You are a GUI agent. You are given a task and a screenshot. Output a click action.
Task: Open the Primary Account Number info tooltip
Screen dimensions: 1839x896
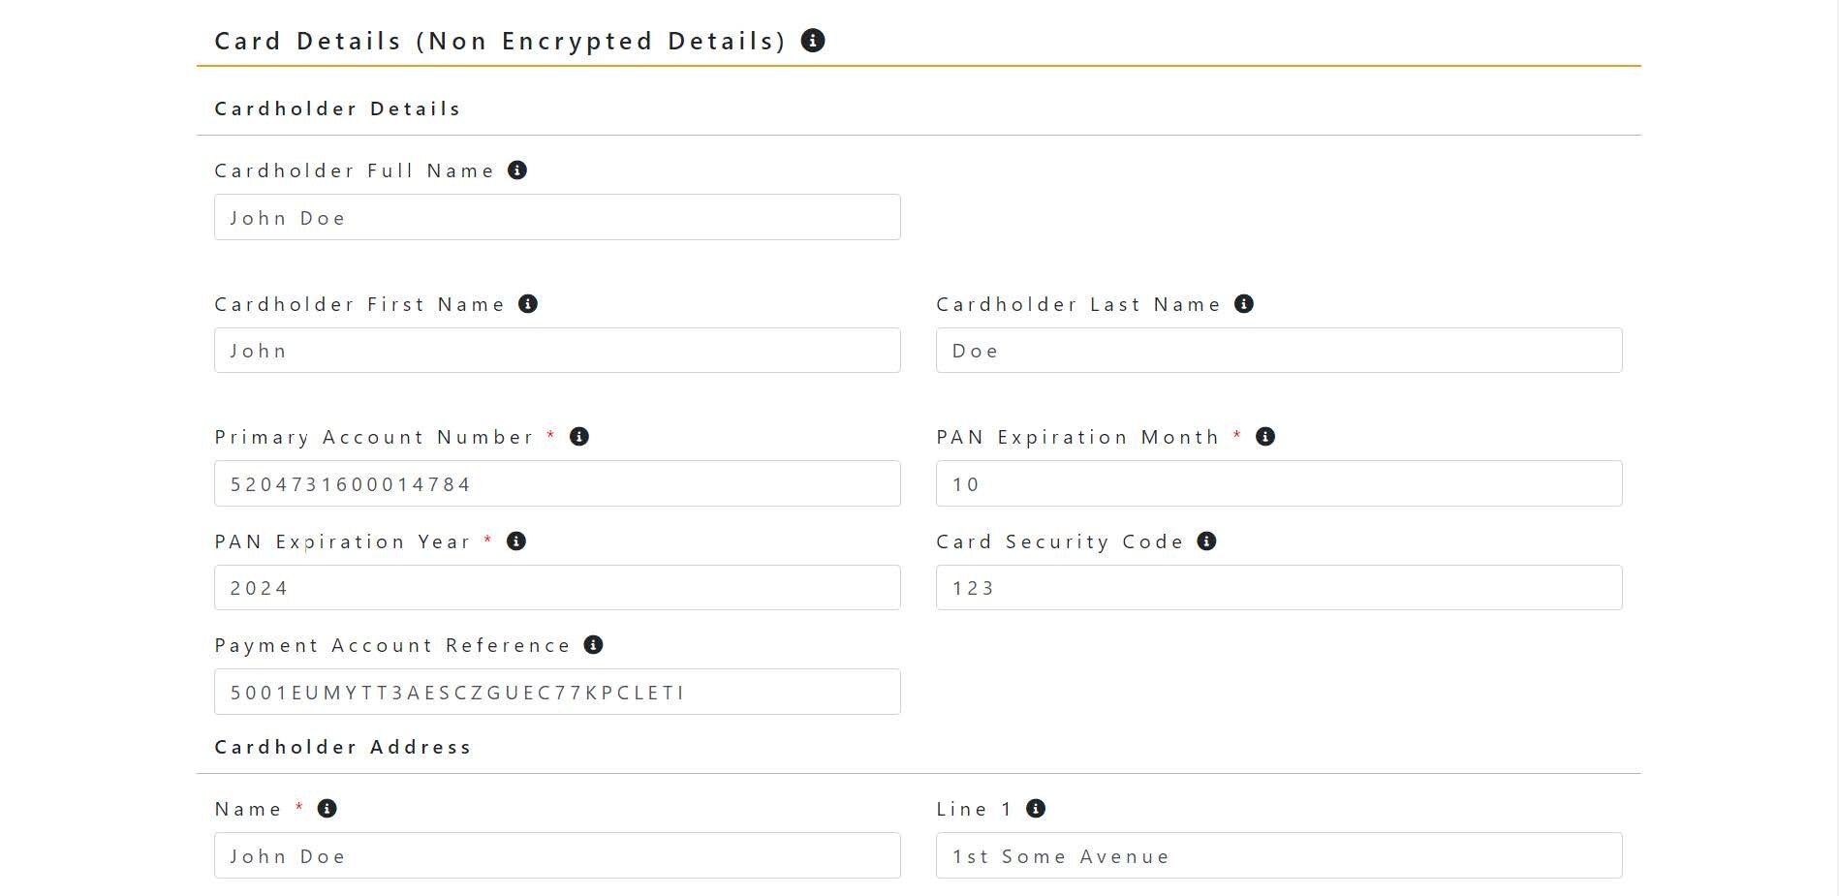pyautogui.click(x=578, y=437)
